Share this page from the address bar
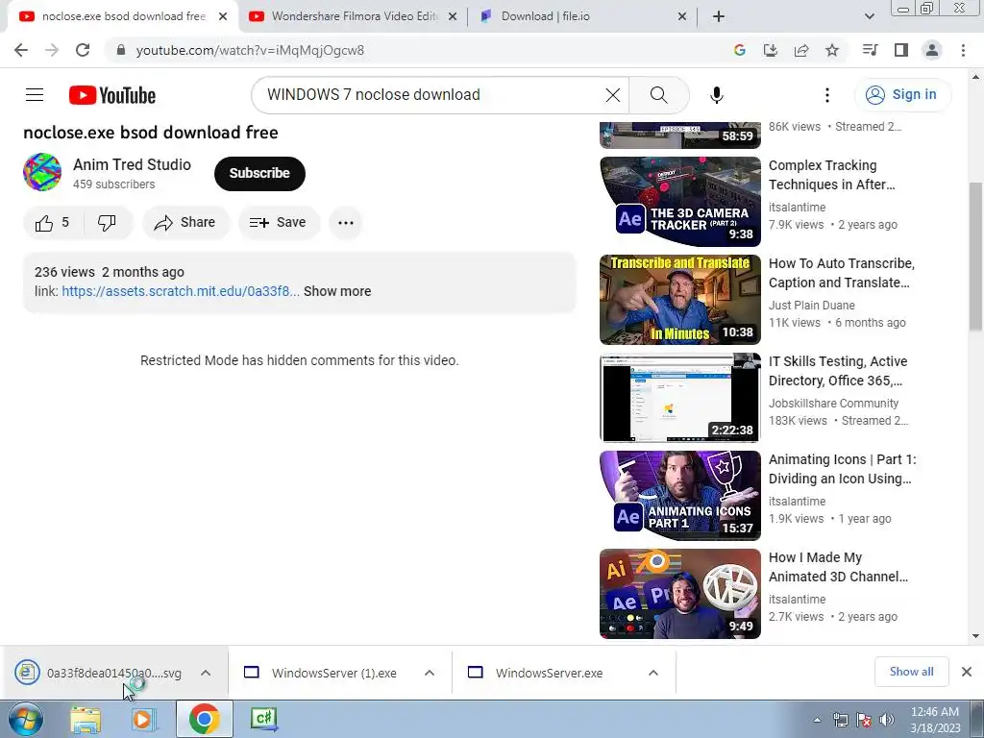The width and height of the screenshot is (984, 738). coord(801,50)
